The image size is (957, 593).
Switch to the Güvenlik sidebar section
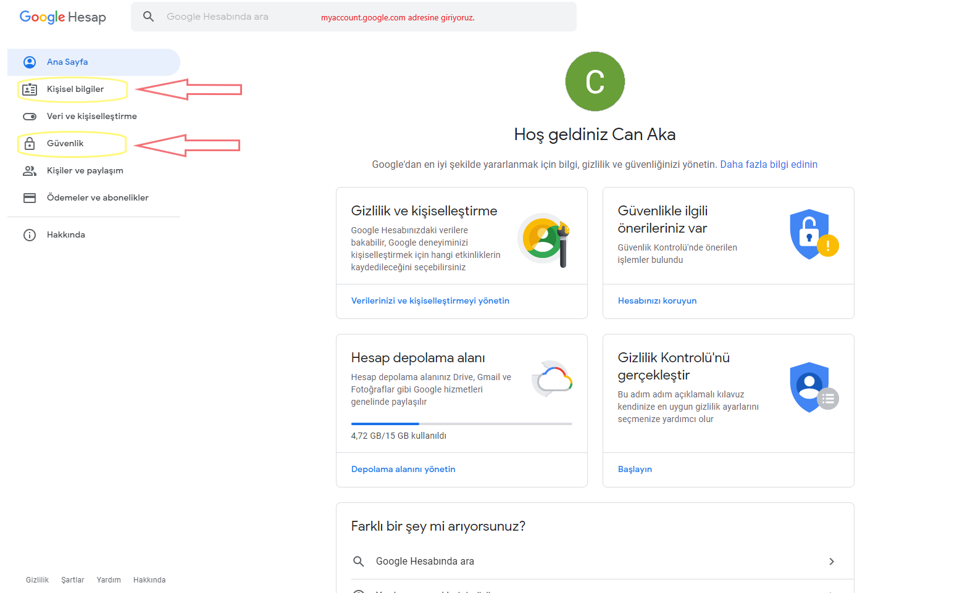point(64,143)
